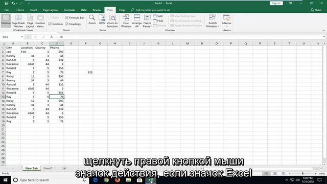Click the taskbar clock
This screenshot has height=184, width=327.
[308, 180]
